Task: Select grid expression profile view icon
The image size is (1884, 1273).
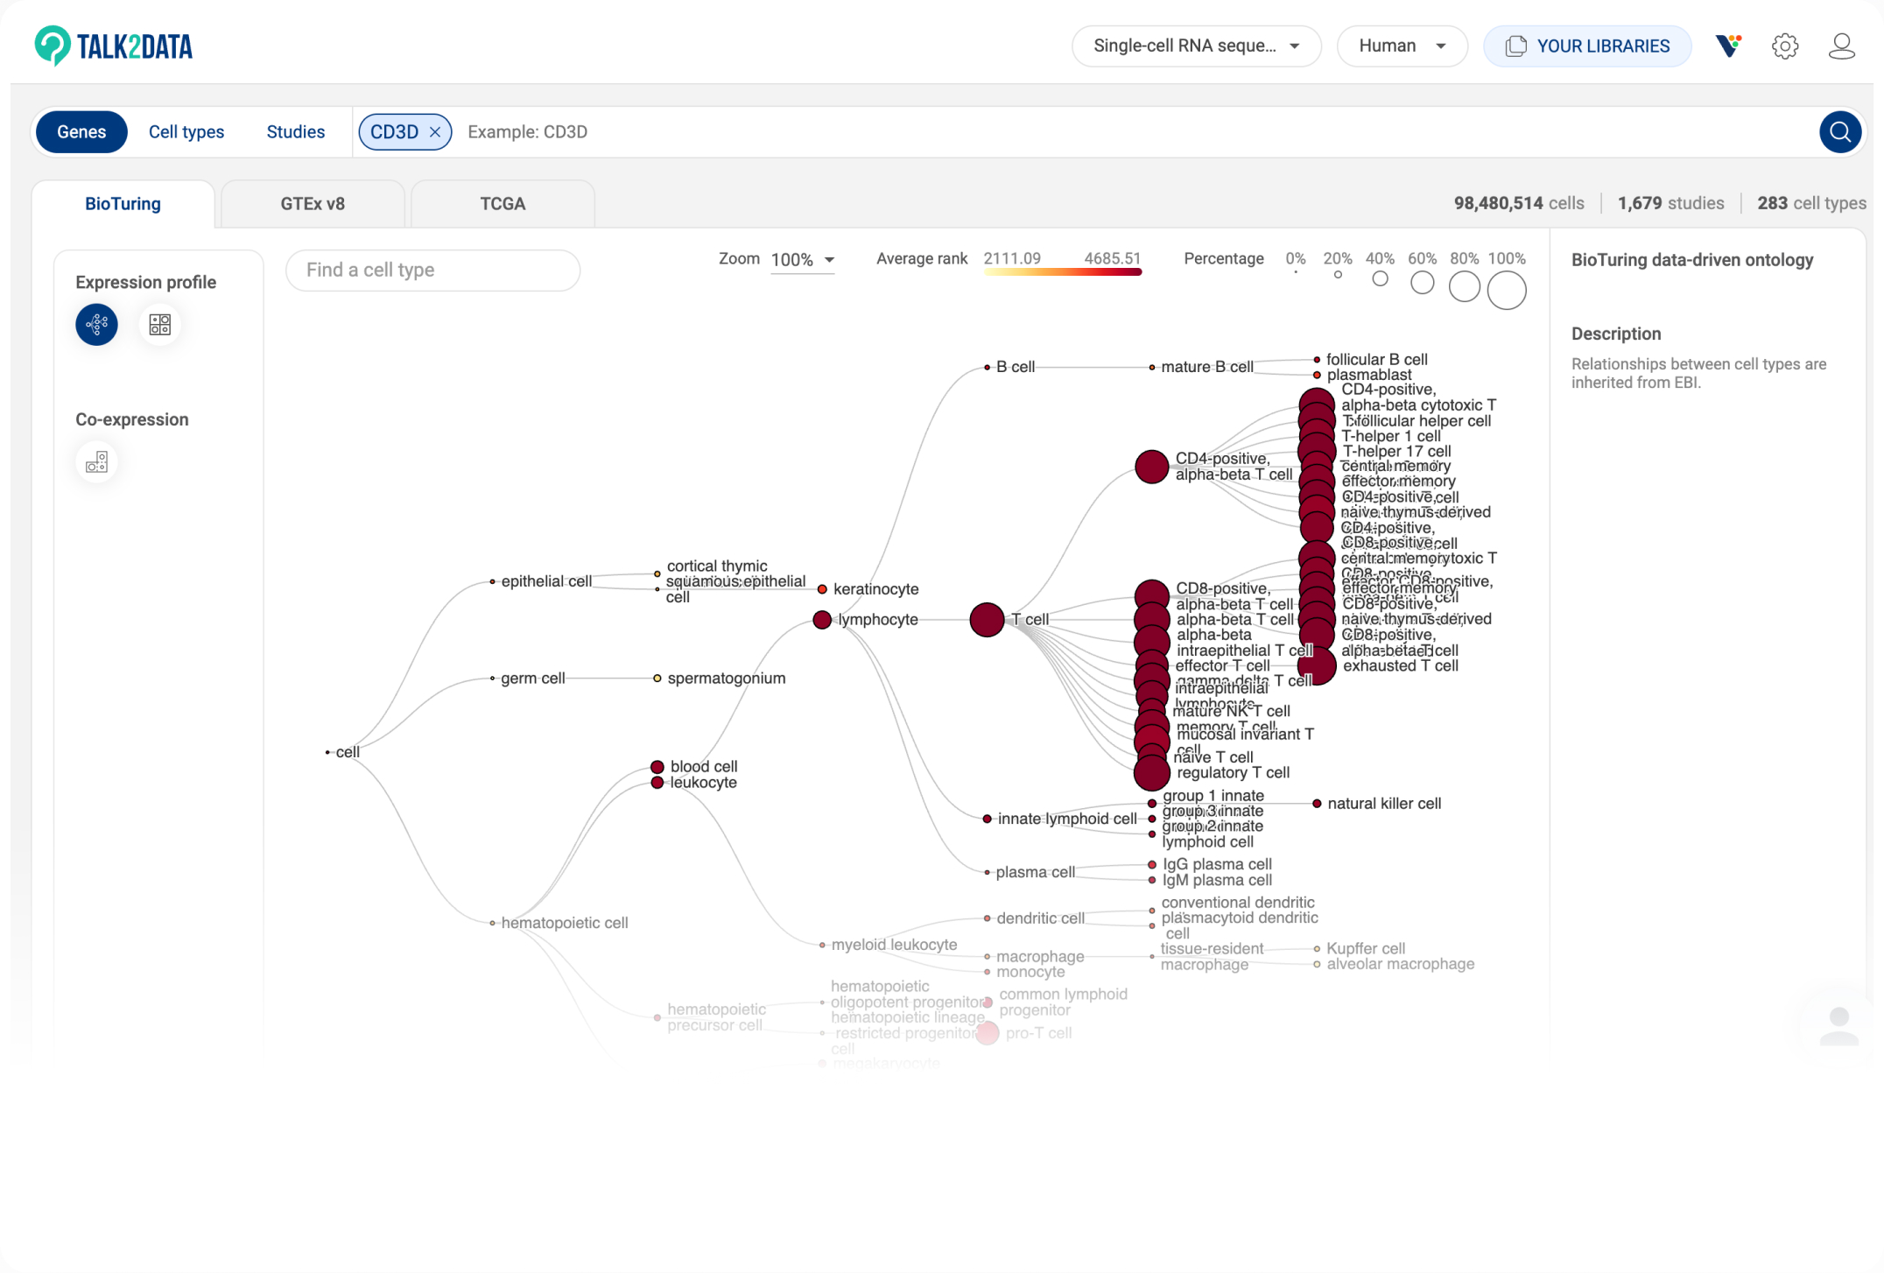Action: 159,325
